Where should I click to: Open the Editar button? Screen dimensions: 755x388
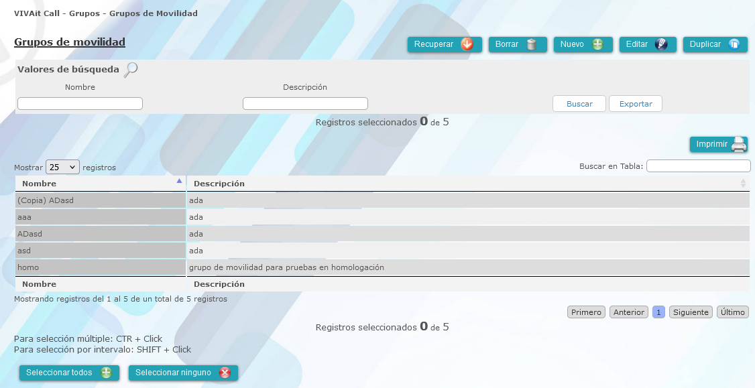point(648,44)
